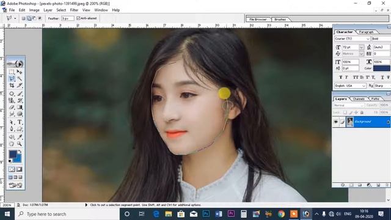Select the Zoom tool

coord(20,144)
